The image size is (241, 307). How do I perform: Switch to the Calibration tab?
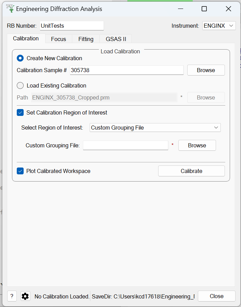coord(26,38)
